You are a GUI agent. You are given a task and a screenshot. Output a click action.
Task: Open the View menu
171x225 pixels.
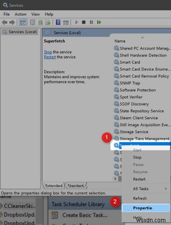(x=35, y=14)
